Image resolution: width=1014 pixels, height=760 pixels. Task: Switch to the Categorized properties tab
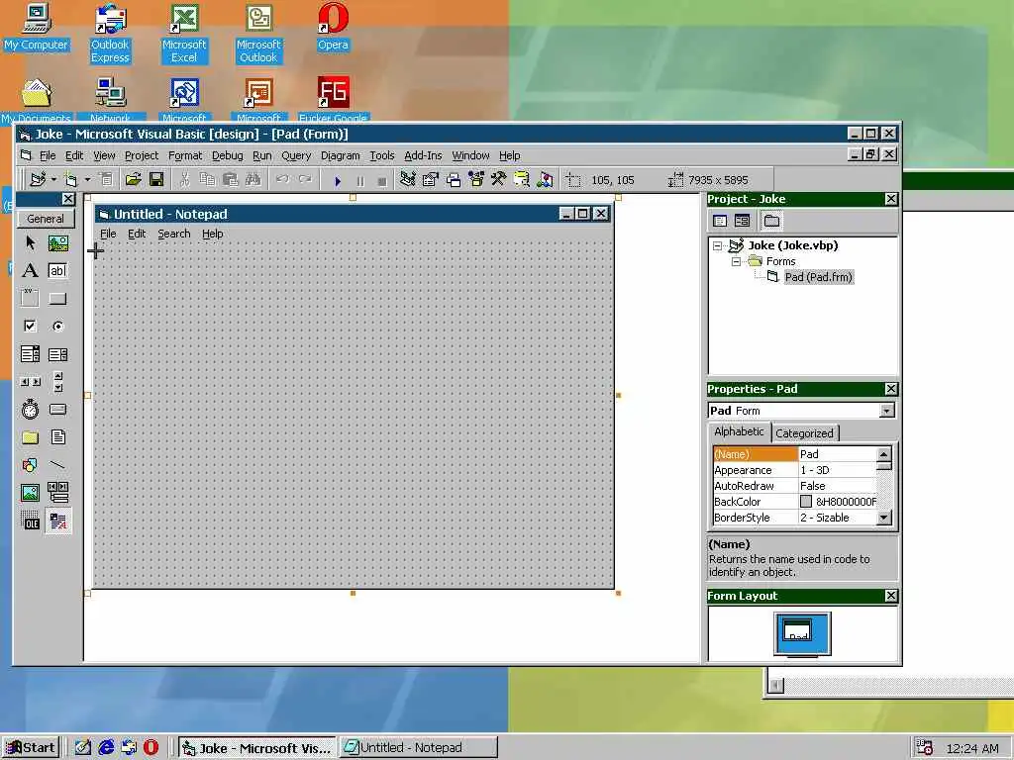(x=804, y=433)
